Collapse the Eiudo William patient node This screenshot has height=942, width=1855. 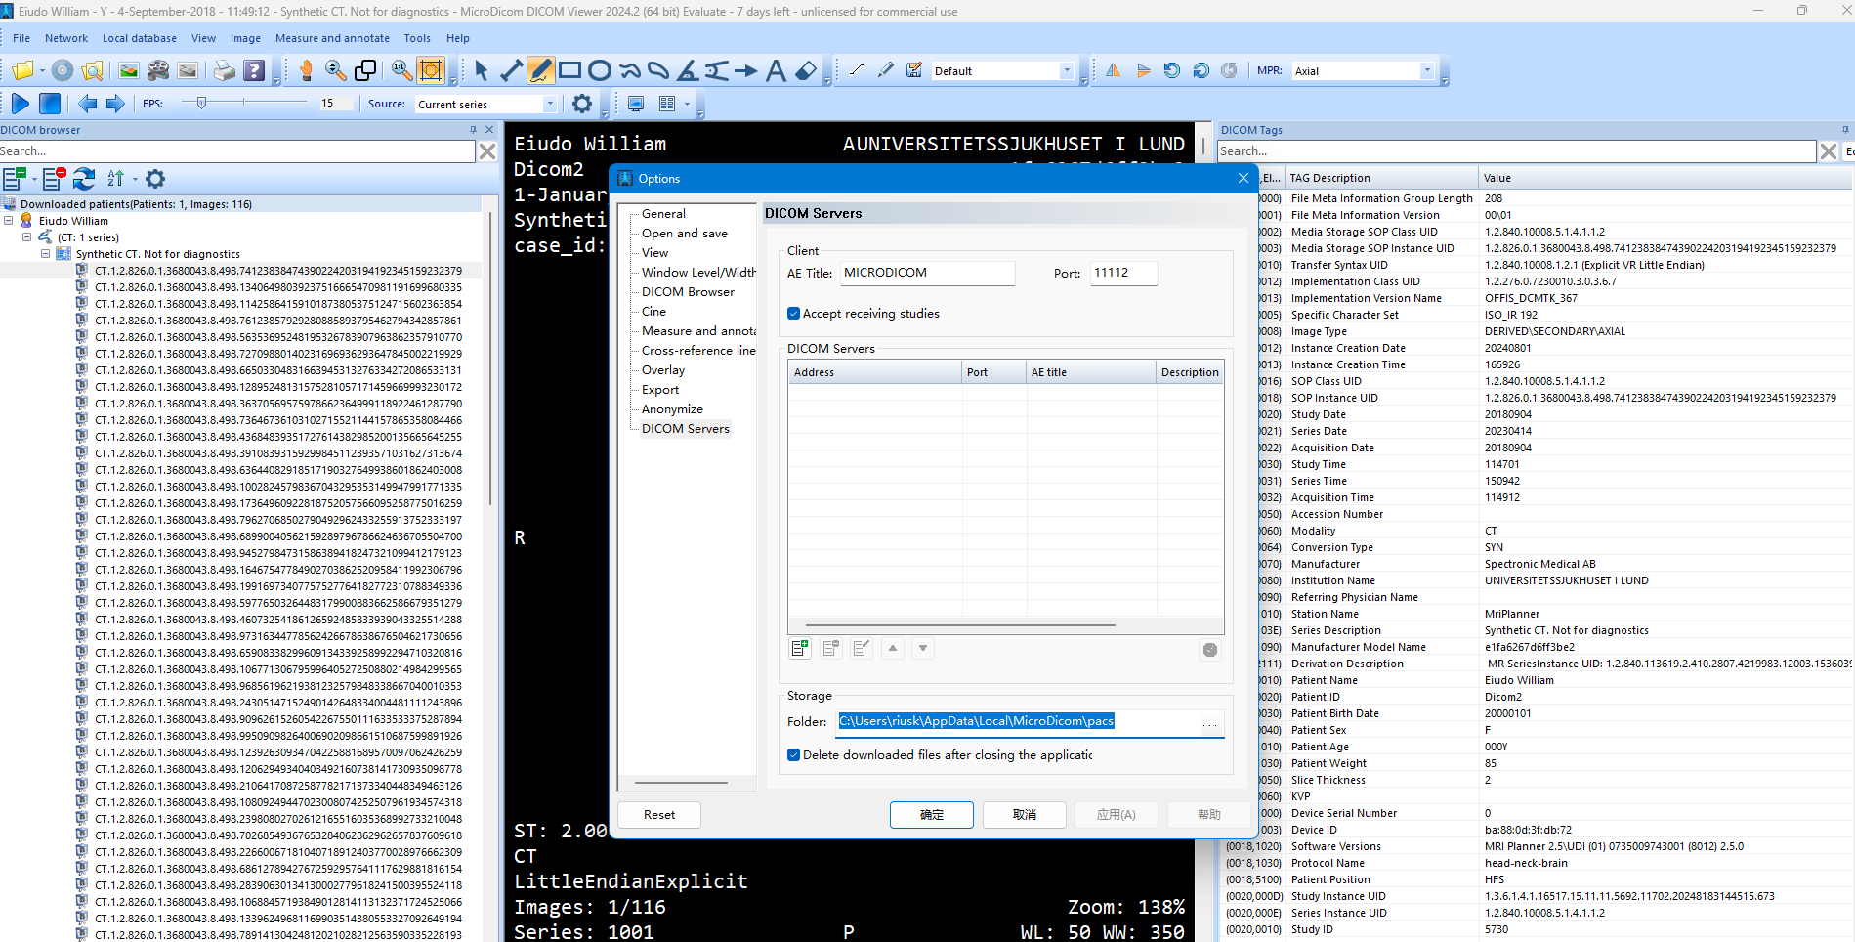tap(9, 221)
